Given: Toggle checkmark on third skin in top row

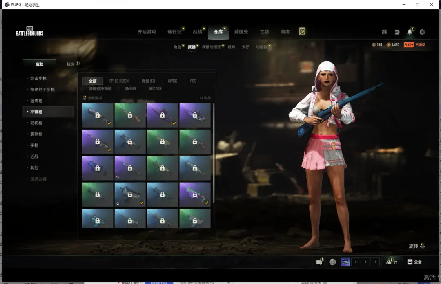Looking at the screenshot, I should (174, 123).
